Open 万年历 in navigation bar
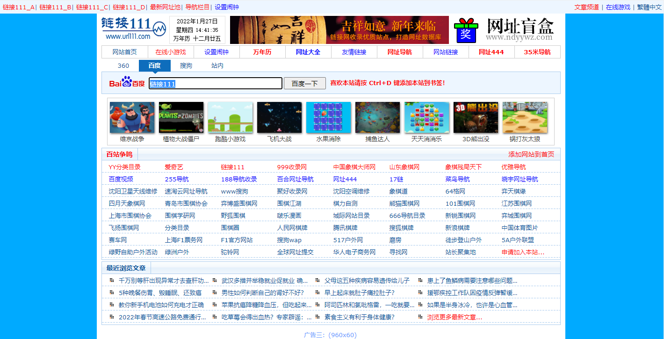The width and height of the screenshot is (664, 339). 262,52
